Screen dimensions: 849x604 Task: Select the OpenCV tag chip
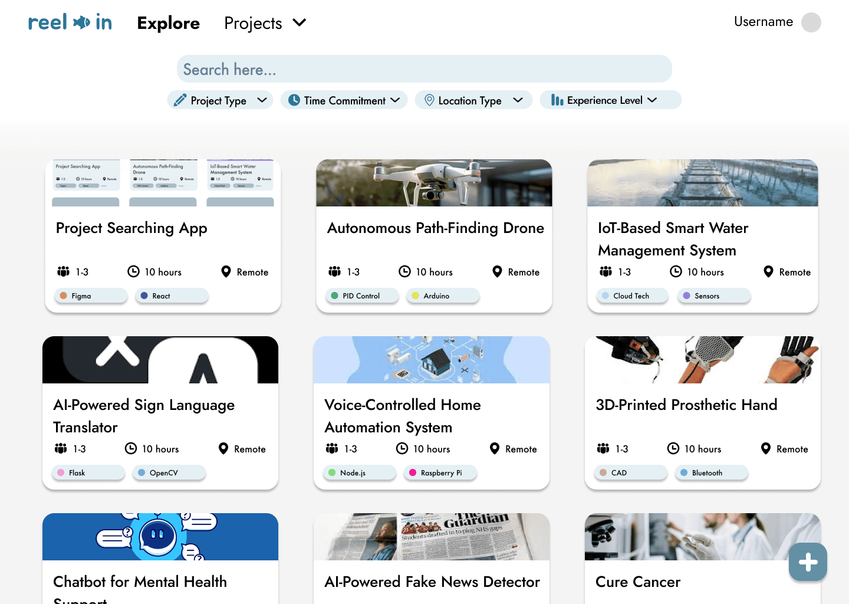(169, 472)
